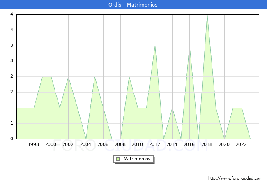
Task: Click the 2018 x-axis label
Action: pyautogui.click(x=207, y=144)
